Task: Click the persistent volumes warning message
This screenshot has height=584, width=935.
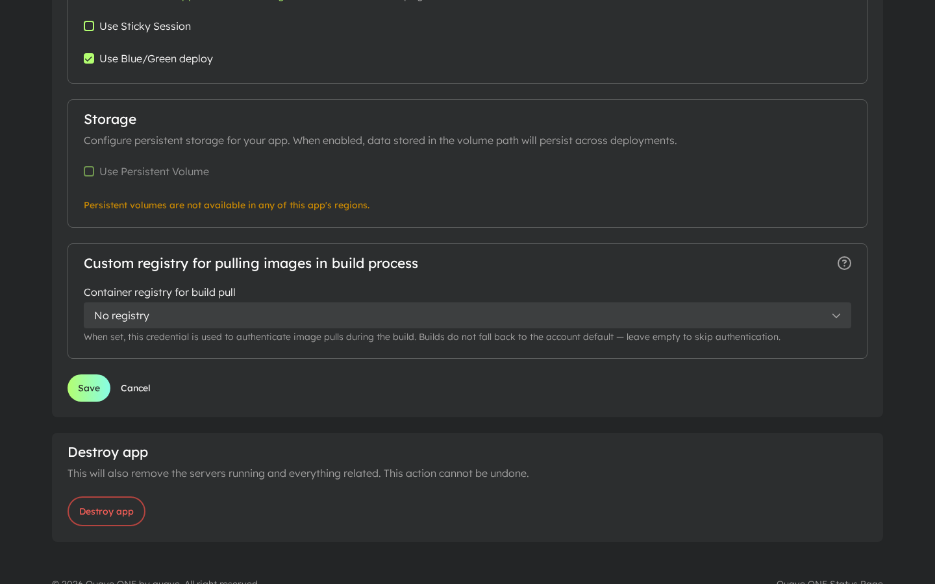Action: point(227,205)
